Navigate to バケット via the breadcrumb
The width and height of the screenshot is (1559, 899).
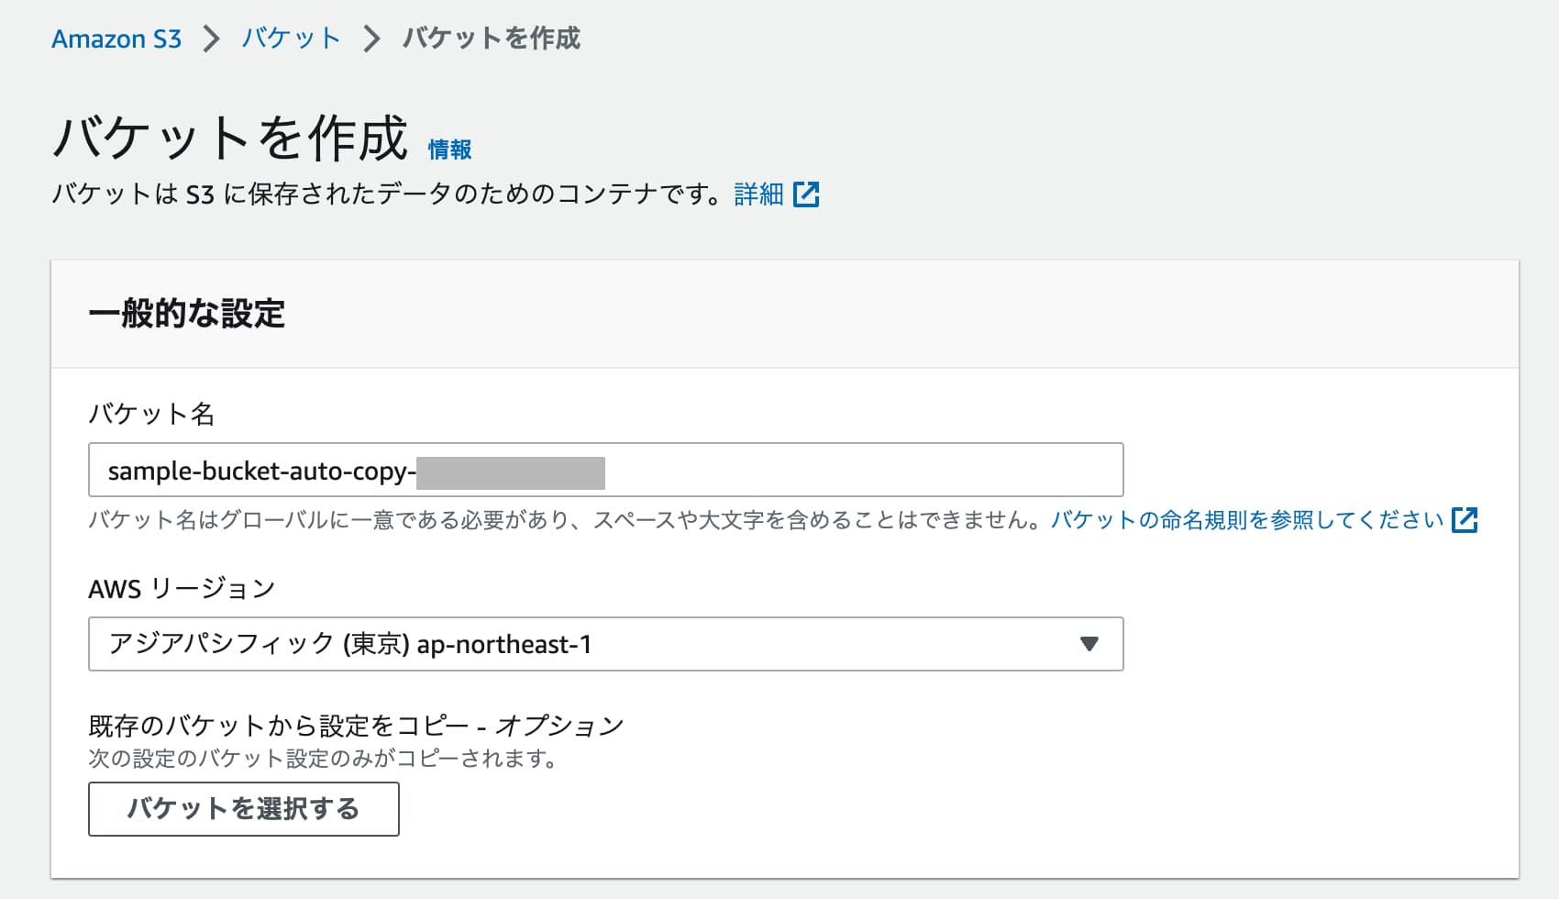point(289,39)
